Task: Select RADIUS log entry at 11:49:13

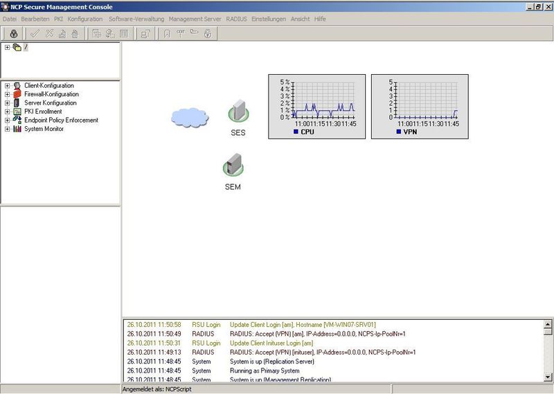Action: pos(333,352)
